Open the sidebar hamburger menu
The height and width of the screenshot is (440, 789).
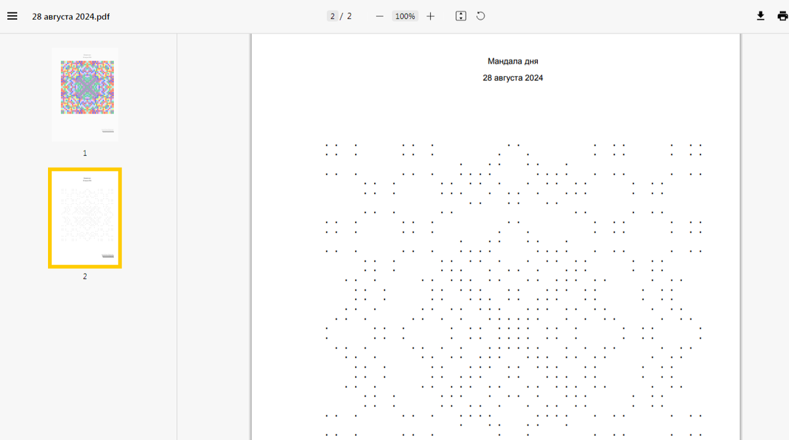click(12, 16)
